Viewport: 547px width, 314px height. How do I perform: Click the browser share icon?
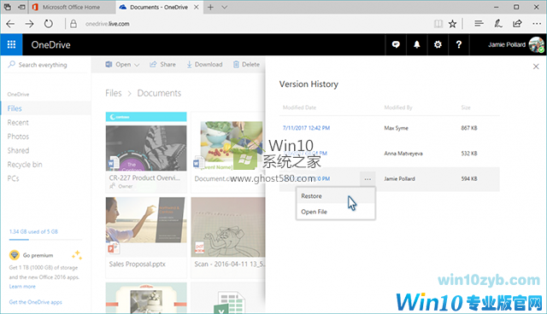tap(517, 23)
